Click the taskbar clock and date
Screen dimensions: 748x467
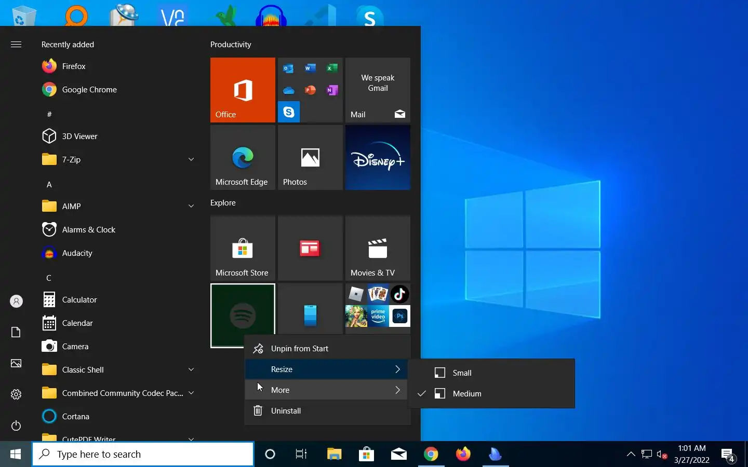(x=692, y=454)
